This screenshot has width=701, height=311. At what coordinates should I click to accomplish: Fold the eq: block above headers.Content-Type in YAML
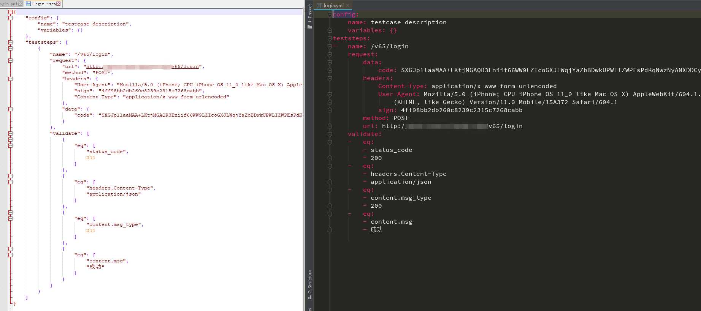point(330,166)
